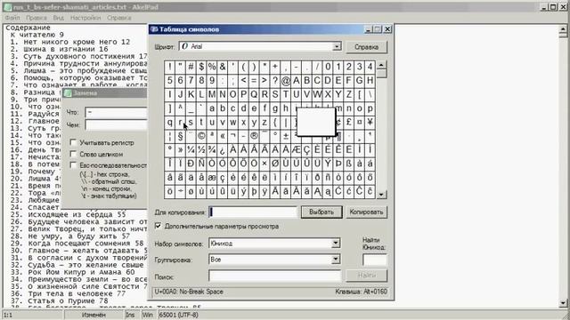The image size is (570, 320).
Task: Select the ® registered sign cell
Action: (x=254, y=136)
